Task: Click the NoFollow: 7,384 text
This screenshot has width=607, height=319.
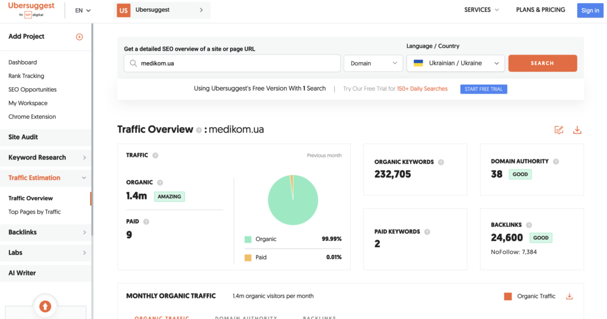Action: 514,252
